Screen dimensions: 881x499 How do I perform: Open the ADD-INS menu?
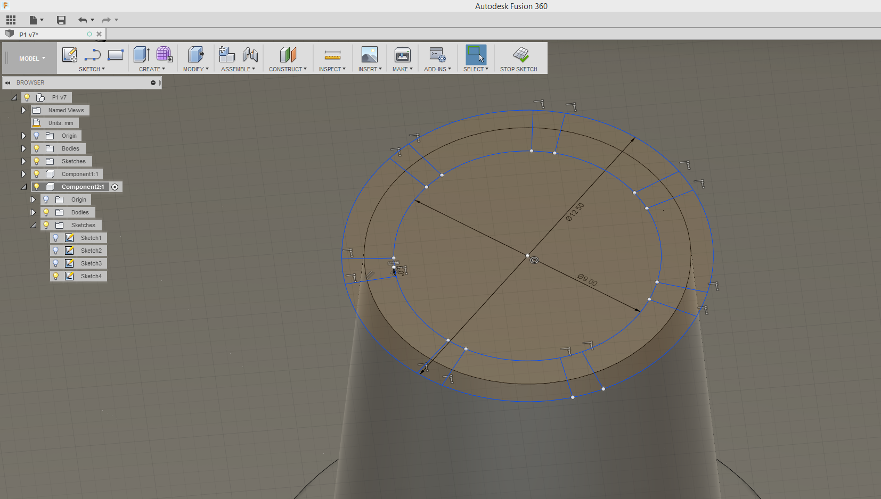tap(437, 69)
